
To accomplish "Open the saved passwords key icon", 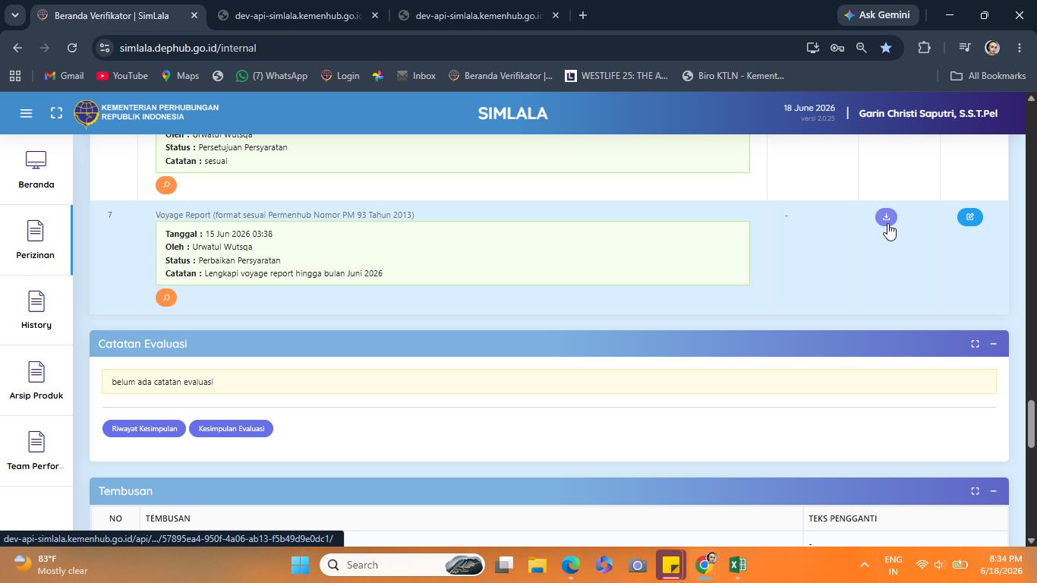I will 837,48.
